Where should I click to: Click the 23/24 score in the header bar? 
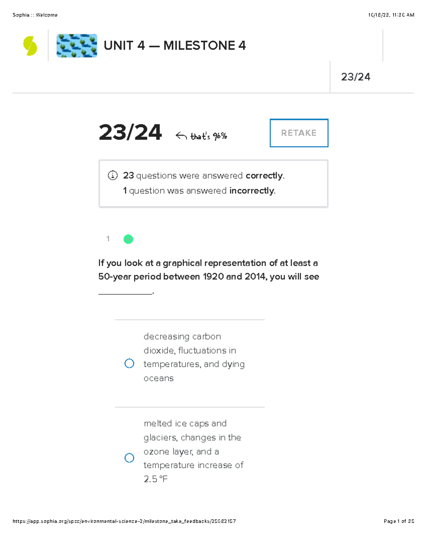point(355,77)
